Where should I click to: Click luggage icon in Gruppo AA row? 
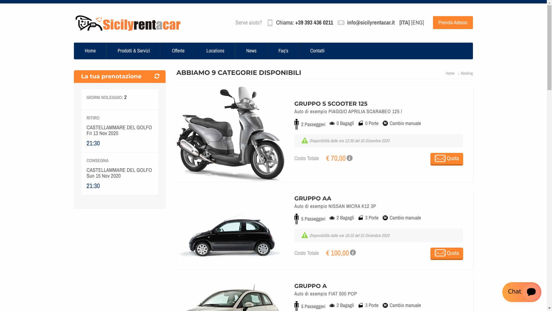pos(332,218)
